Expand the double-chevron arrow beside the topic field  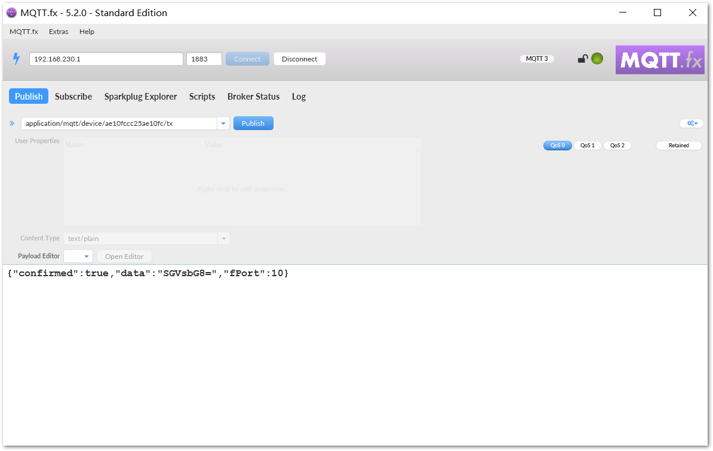click(12, 123)
